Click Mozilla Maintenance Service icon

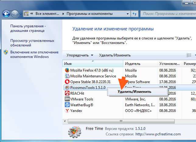pyautogui.click(x=67, y=76)
